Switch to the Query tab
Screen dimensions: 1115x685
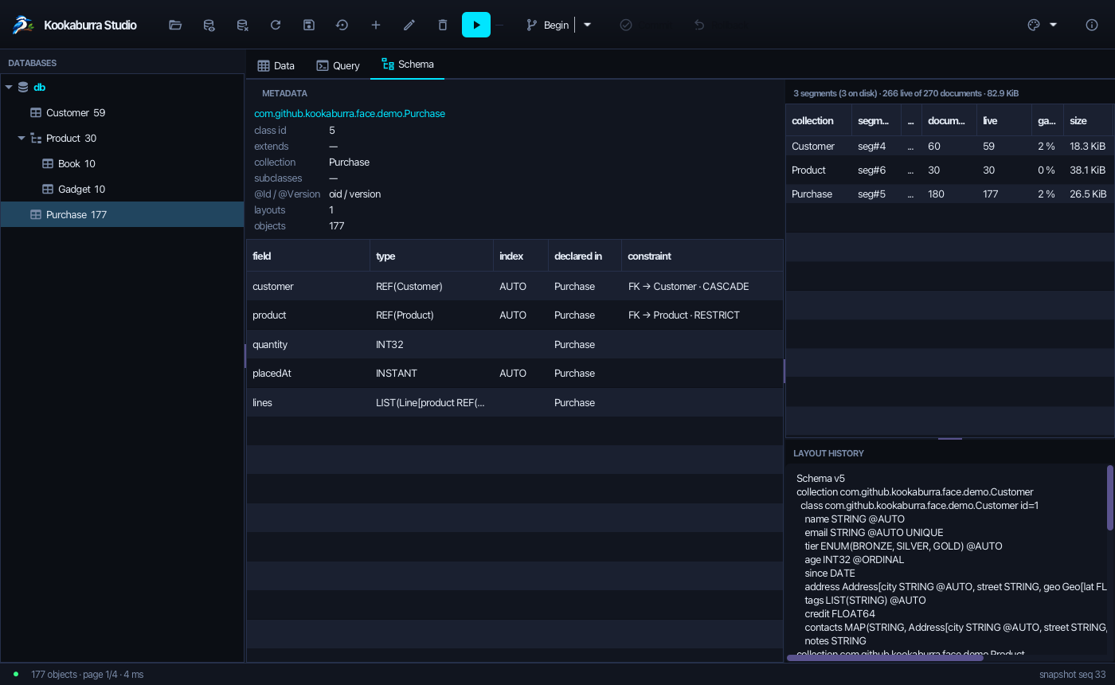(x=338, y=65)
